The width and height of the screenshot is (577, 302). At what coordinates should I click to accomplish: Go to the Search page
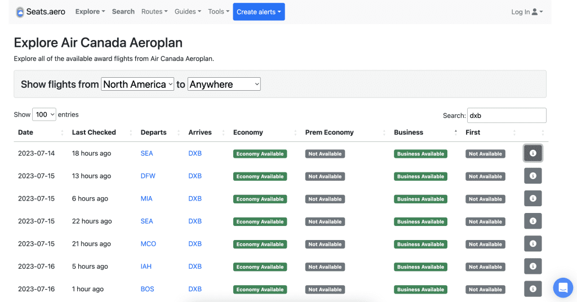tap(123, 11)
